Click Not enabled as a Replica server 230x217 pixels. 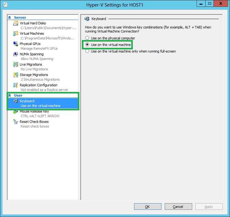44,90
